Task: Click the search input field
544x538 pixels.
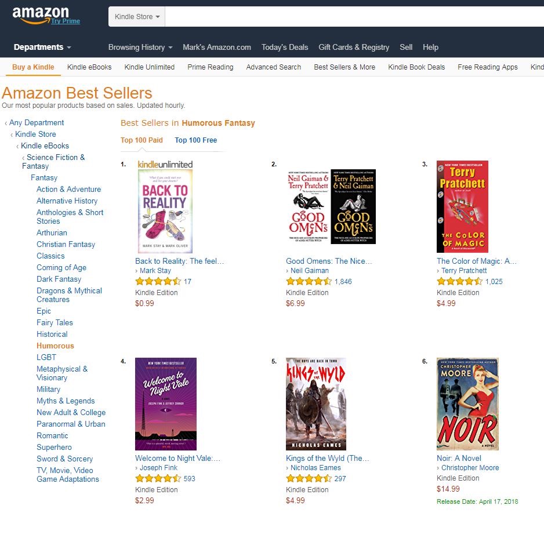Action: [354, 17]
